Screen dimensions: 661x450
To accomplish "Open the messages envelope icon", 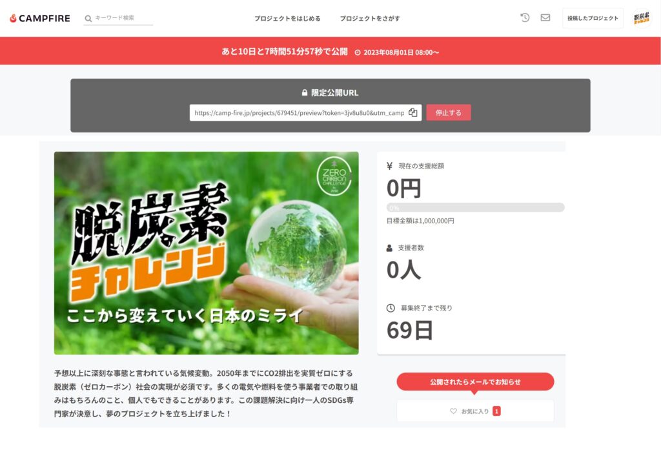I will 545,17.
